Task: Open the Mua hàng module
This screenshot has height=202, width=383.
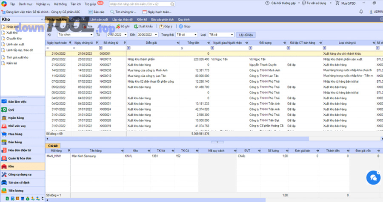Action: 15,134
